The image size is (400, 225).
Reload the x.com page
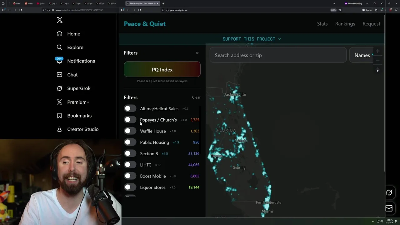point(21,10)
